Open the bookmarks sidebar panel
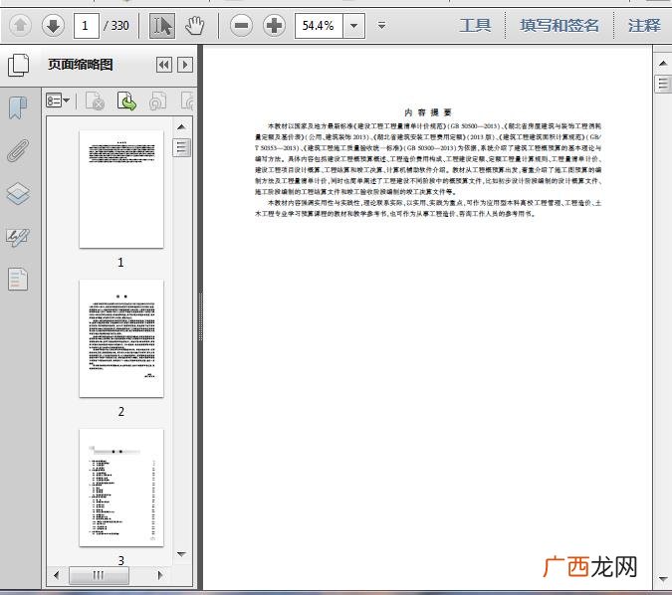The image size is (672, 595). (18, 107)
